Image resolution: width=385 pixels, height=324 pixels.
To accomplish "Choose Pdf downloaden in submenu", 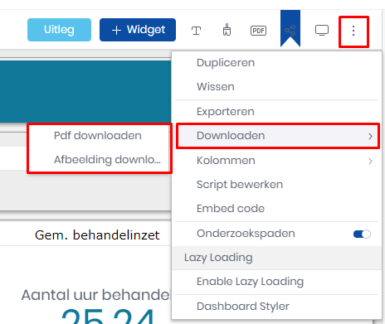I will 98,136.
